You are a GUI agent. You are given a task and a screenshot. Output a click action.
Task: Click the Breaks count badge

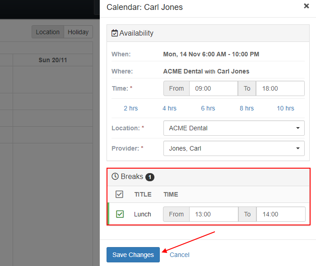(150, 177)
